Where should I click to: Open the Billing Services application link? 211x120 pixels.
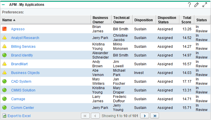pos(23,47)
